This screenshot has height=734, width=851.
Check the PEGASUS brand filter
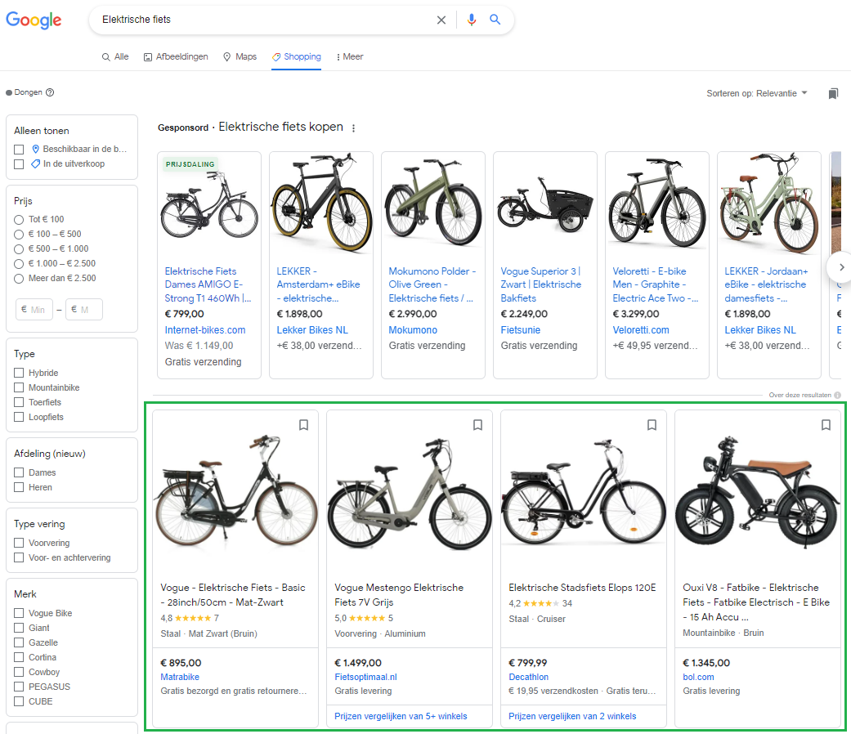click(x=19, y=687)
